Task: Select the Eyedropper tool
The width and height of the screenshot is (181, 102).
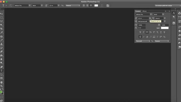Action: point(1,33)
